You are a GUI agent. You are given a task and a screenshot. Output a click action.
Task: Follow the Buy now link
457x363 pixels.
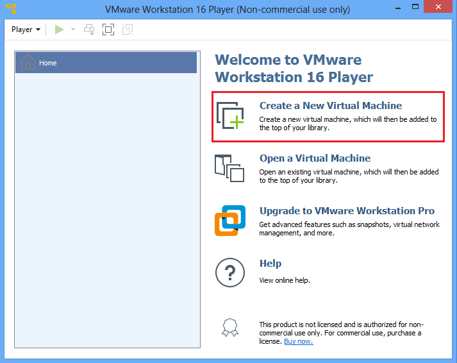click(298, 341)
